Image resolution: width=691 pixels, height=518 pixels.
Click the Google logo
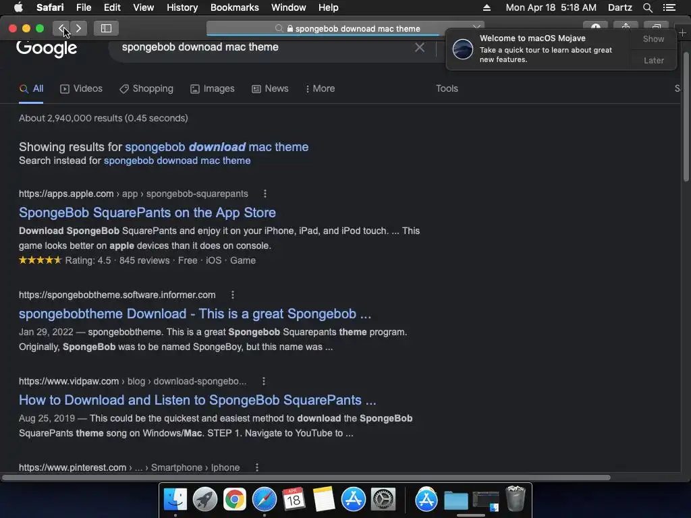(x=47, y=48)
